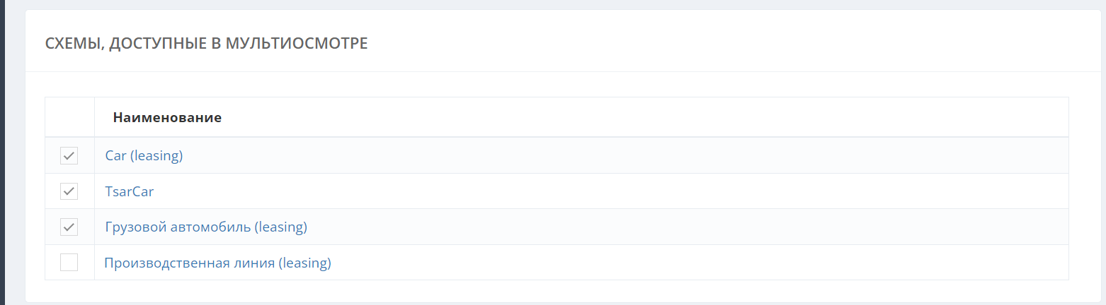Click the dark sidebar strip at left
Screen dimensions: 1106x305
coord(2,152)
